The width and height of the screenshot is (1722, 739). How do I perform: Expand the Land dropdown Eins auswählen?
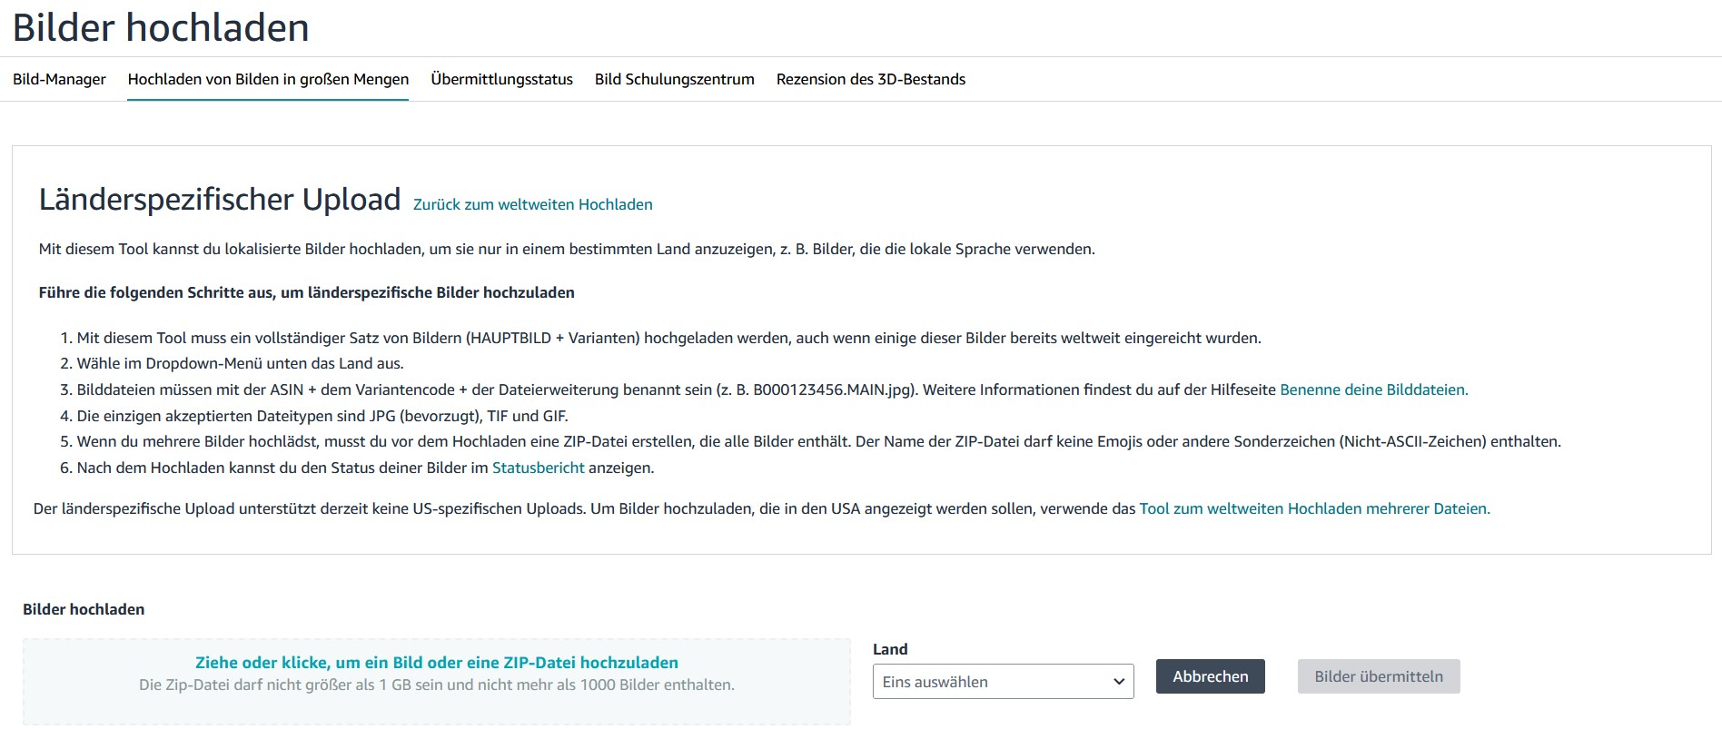pyautogui.click(x=1003, y=682)
